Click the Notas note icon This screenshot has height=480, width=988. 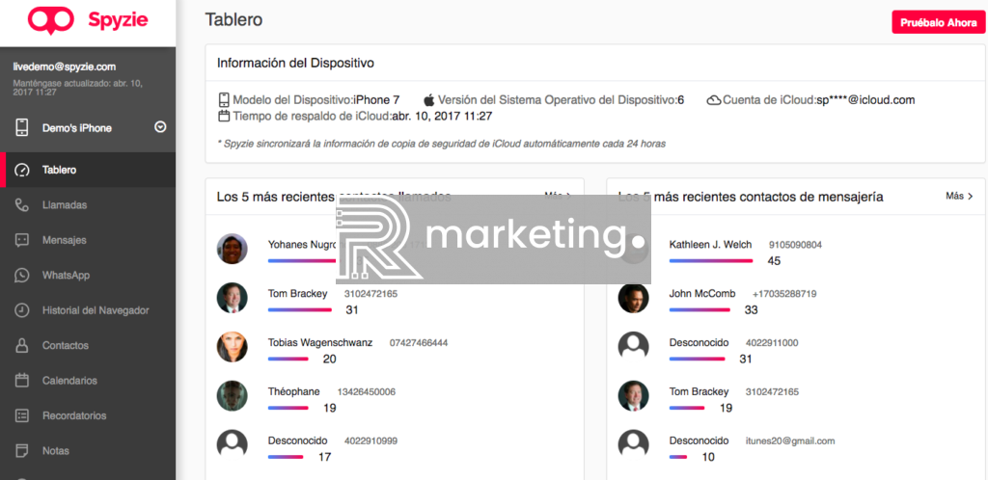22,450
